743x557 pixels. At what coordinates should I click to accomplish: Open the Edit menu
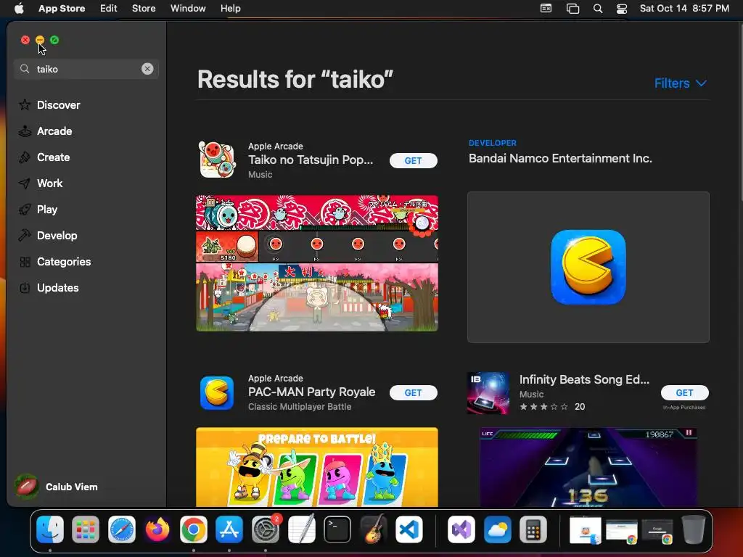click(x=109, y=9)
